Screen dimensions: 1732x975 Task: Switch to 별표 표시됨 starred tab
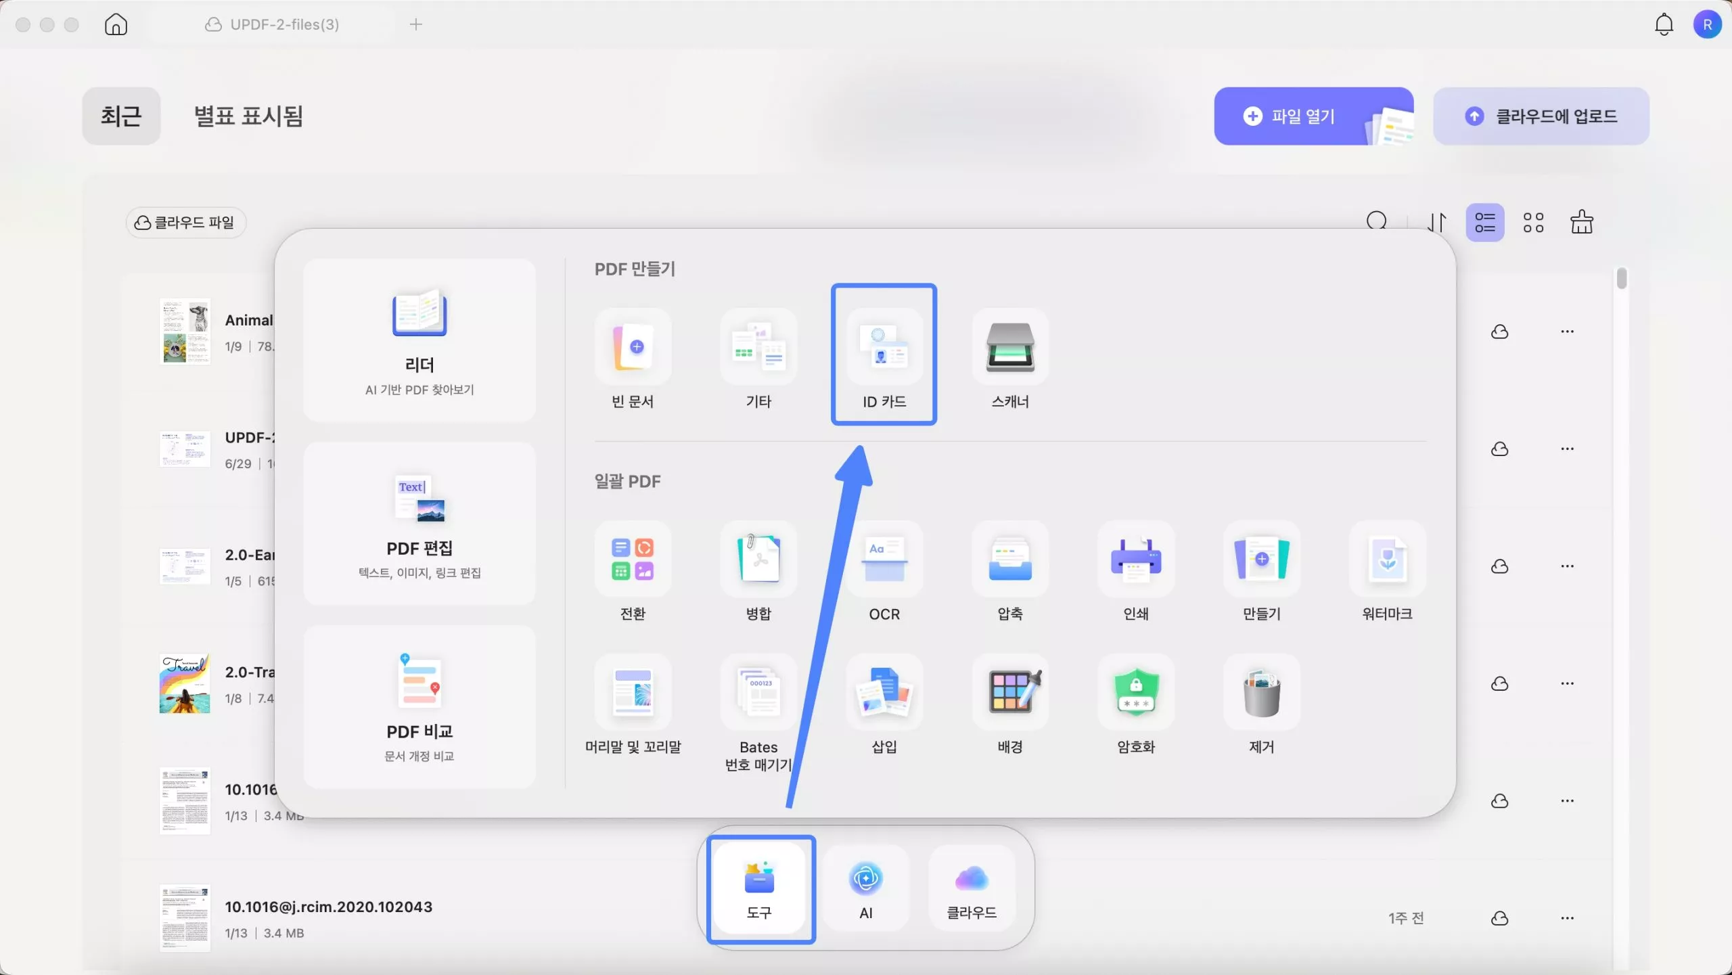248,116
